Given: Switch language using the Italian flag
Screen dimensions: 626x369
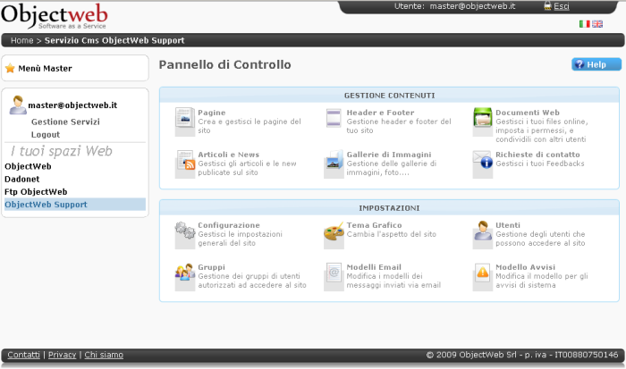Looking at the screenshot, I should 586,24.
